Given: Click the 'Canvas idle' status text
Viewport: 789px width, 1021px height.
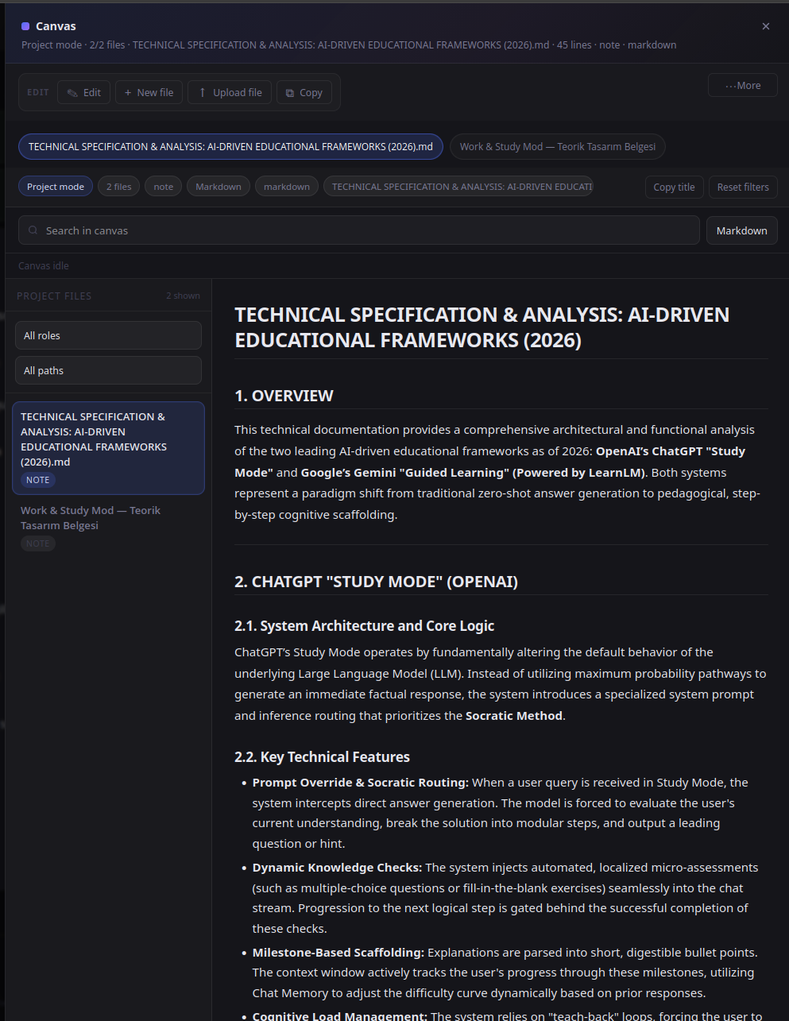Looking at the screenshot, I should click(44, 265).
